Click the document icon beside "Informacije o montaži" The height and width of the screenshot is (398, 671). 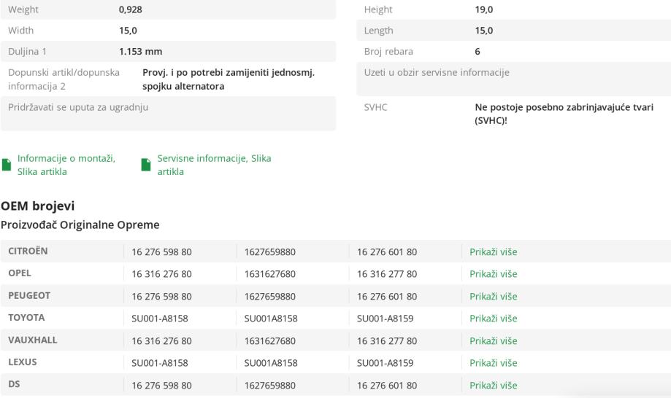[x=7, y=165]
